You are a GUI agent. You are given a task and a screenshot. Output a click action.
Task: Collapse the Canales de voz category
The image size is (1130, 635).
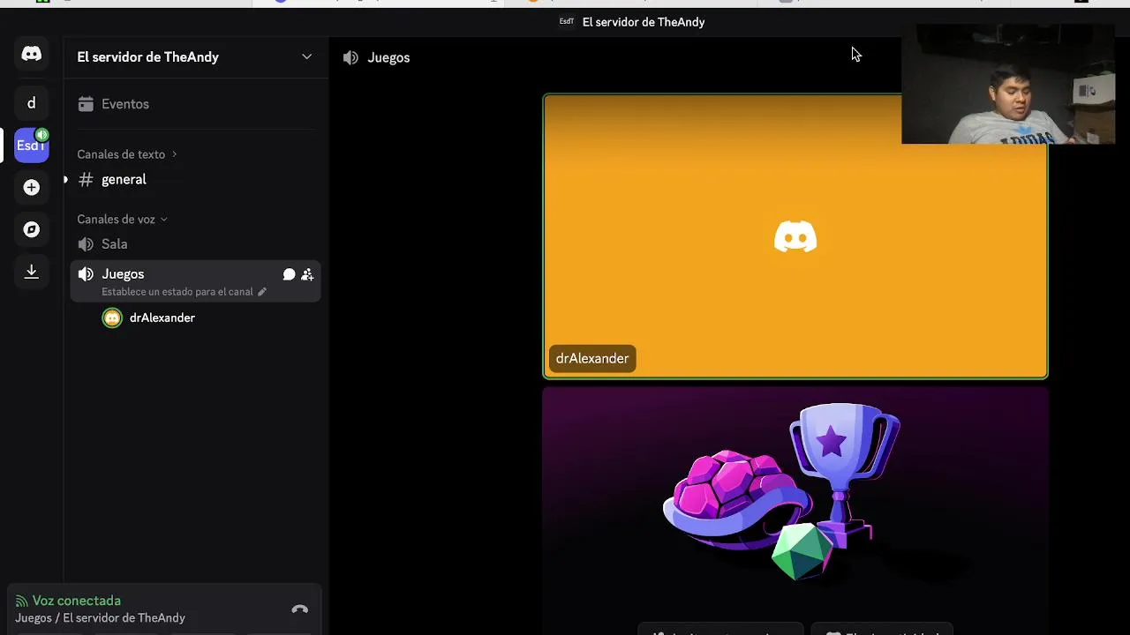[x=122, y=219]
